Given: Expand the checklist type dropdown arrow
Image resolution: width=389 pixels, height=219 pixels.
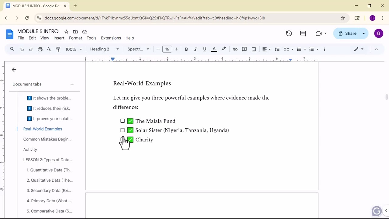Looking at the screenshot, I should [x=292, y=49].
